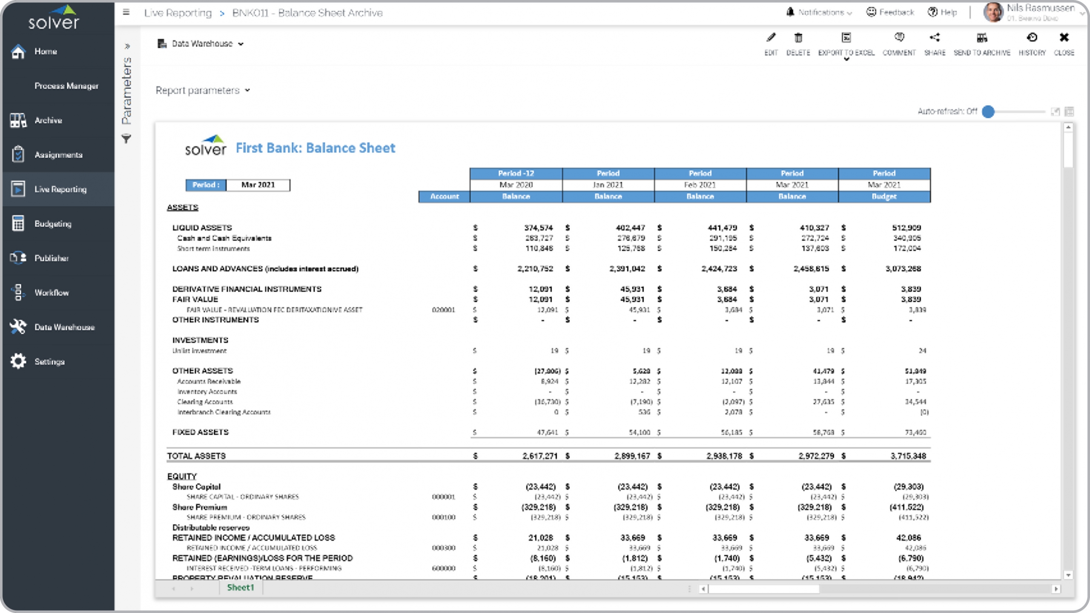The height and width of the screenshot is (613, 1090).
Task: Click the Send to Archive icon
Action: pyautogui.click(x=982, y=38)
